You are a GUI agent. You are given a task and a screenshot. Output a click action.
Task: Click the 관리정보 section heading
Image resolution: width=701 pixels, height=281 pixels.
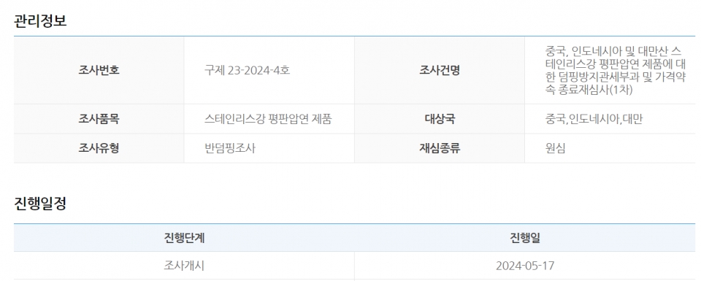(40, 21)
